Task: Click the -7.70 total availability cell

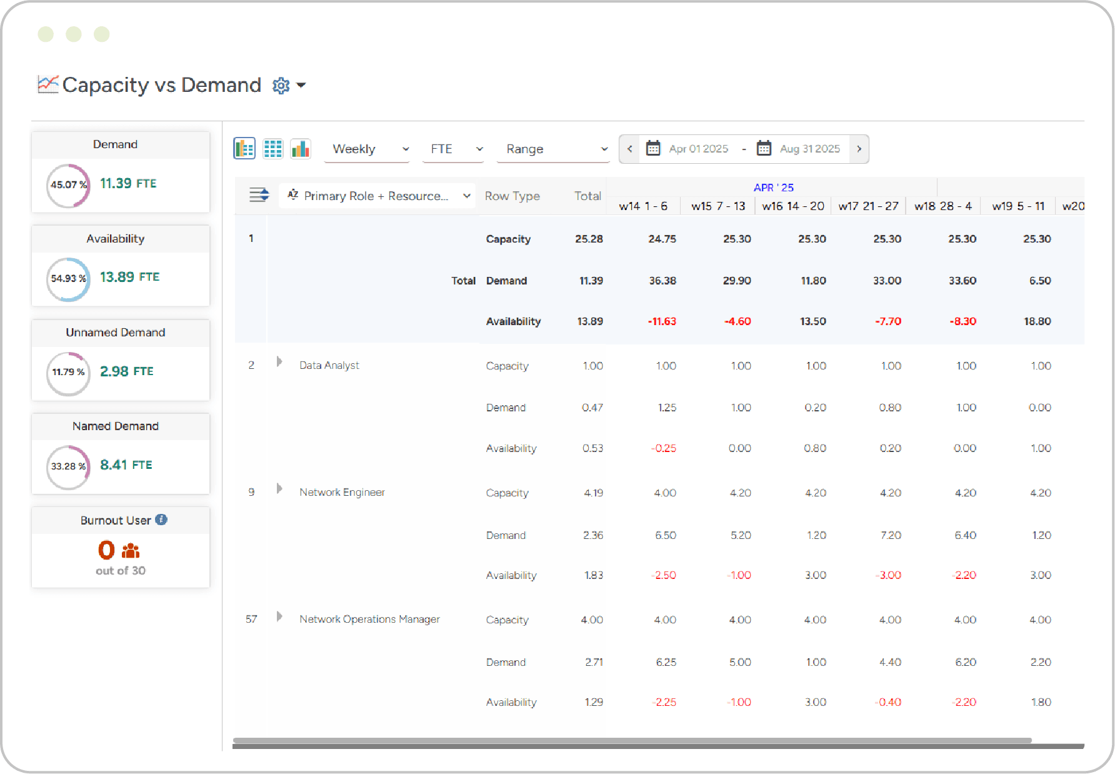Action: [888, 321]
